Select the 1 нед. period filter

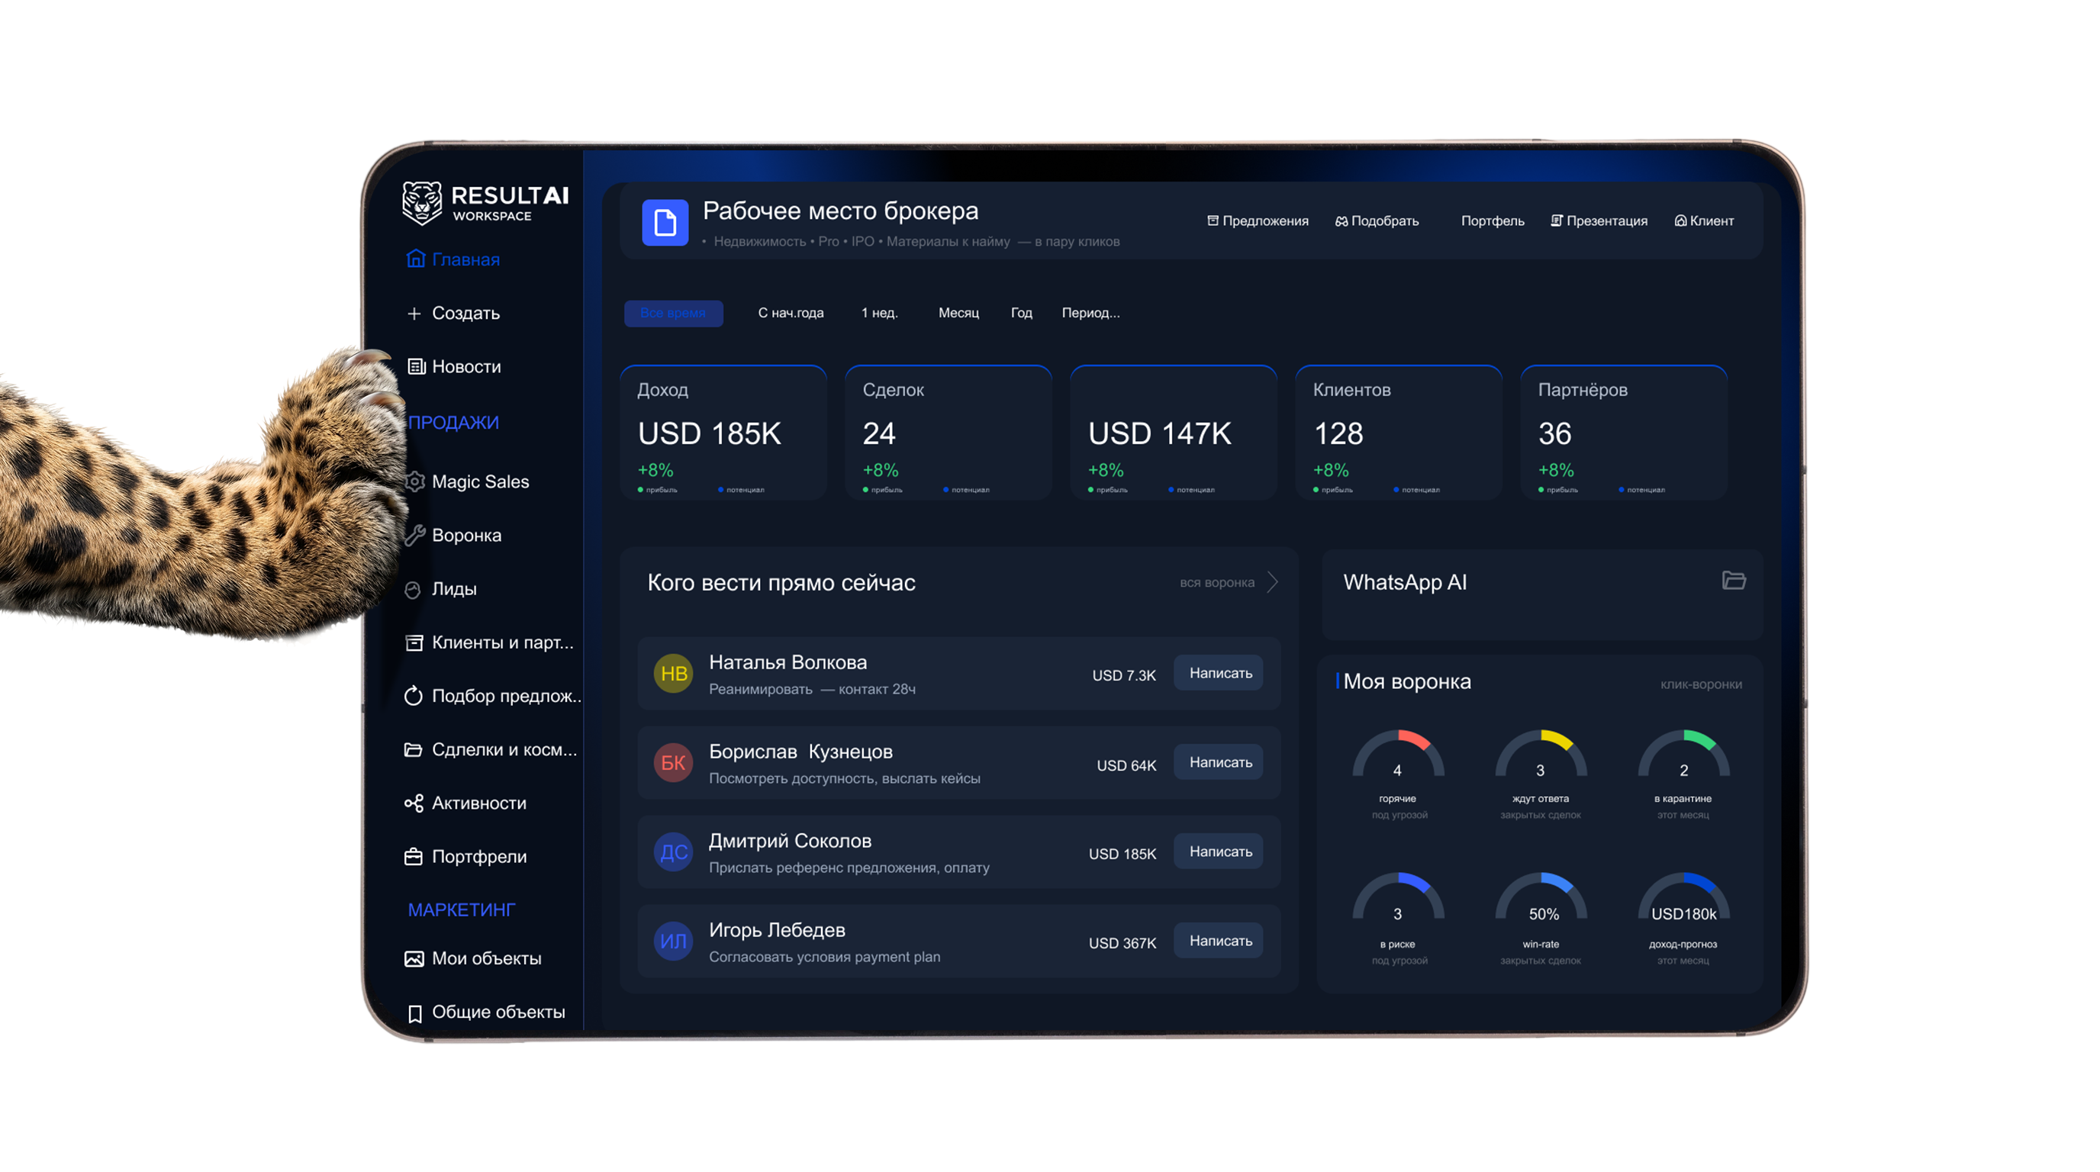pyautogui.click(x=880, y=313)
